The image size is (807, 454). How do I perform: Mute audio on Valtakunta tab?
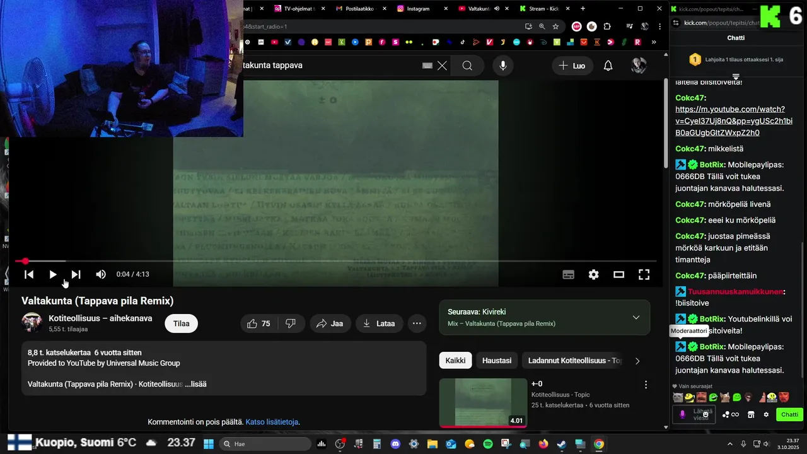tap(497, 9)
